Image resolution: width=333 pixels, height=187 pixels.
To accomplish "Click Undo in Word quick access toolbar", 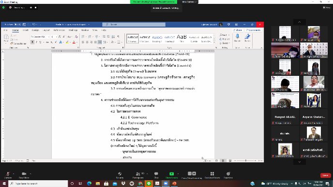I will [34, 25].
